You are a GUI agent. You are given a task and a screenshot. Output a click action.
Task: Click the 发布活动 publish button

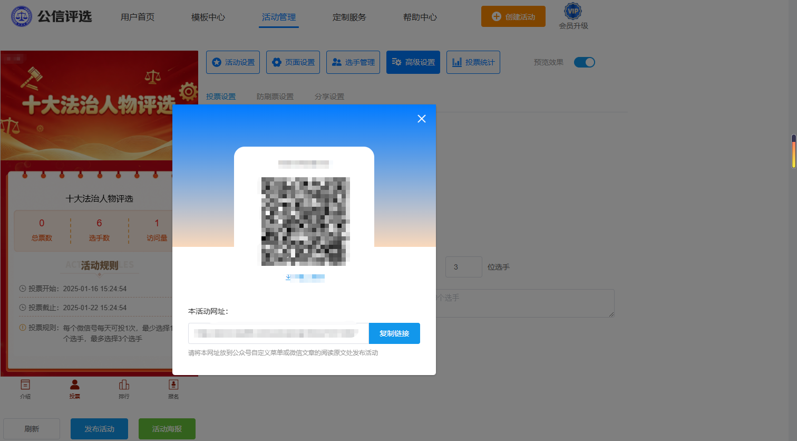(x=99, y=429)
